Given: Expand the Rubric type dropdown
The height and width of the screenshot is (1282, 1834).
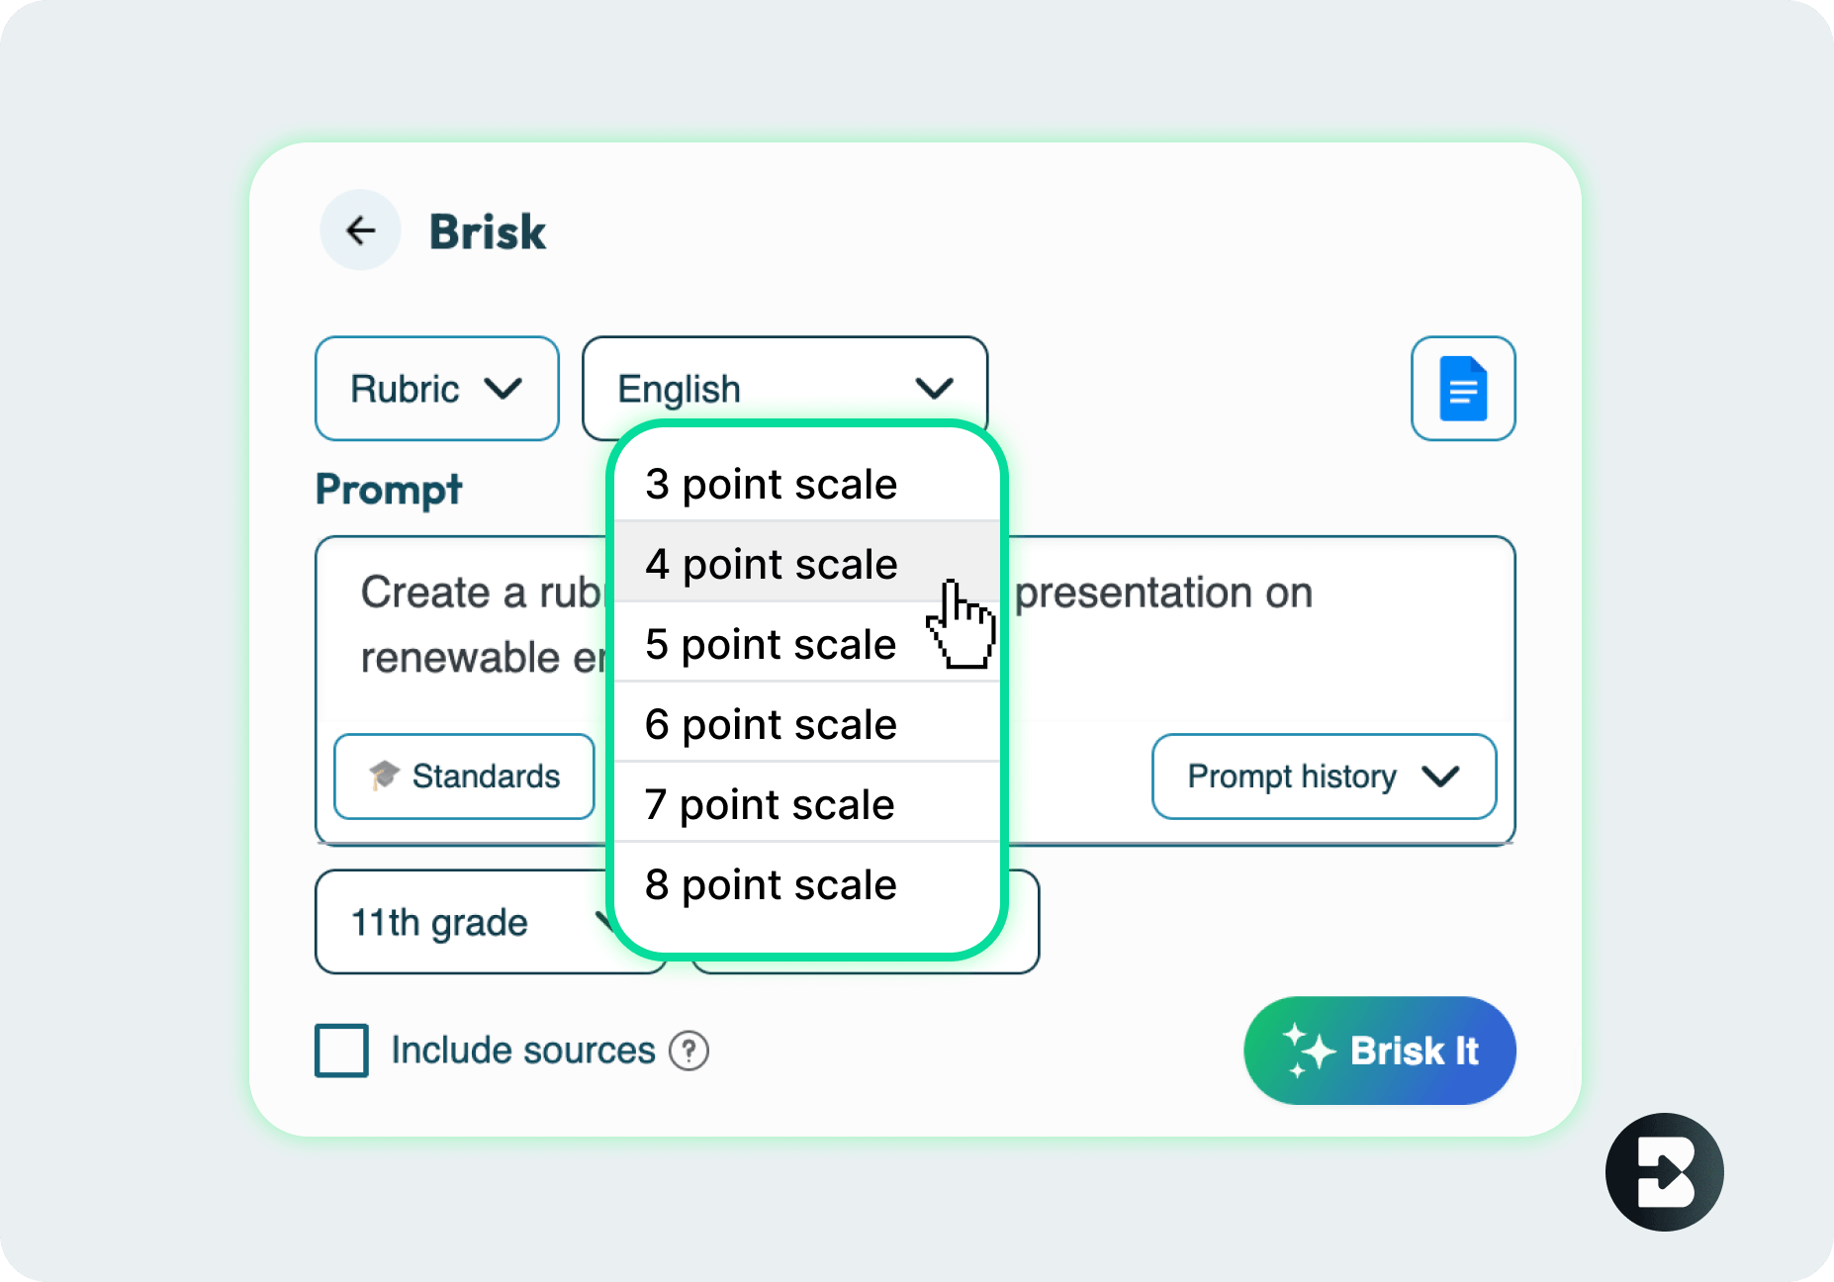Looking at the screenshot, I should point(436,389).
